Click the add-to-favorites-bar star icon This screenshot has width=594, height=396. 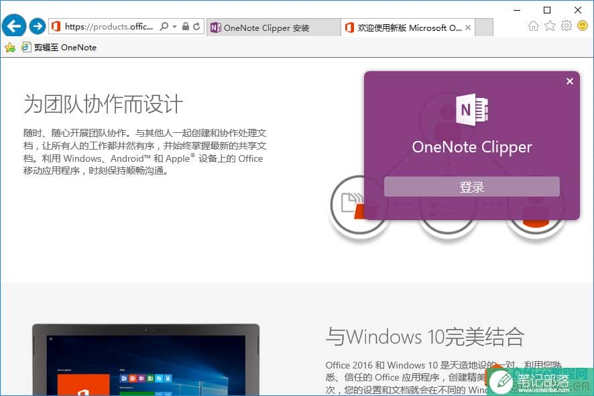[x=10, y=48]
